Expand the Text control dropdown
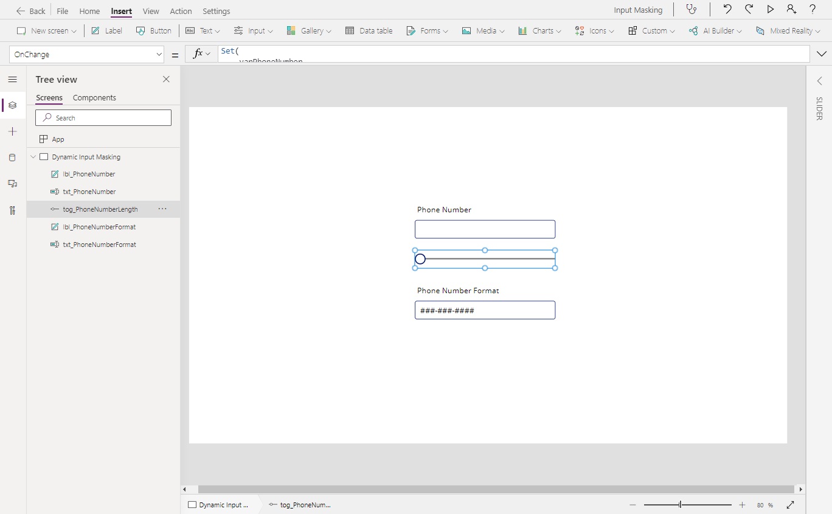The height and width of the screenshot is (514, 832). (x=217, y=30)
